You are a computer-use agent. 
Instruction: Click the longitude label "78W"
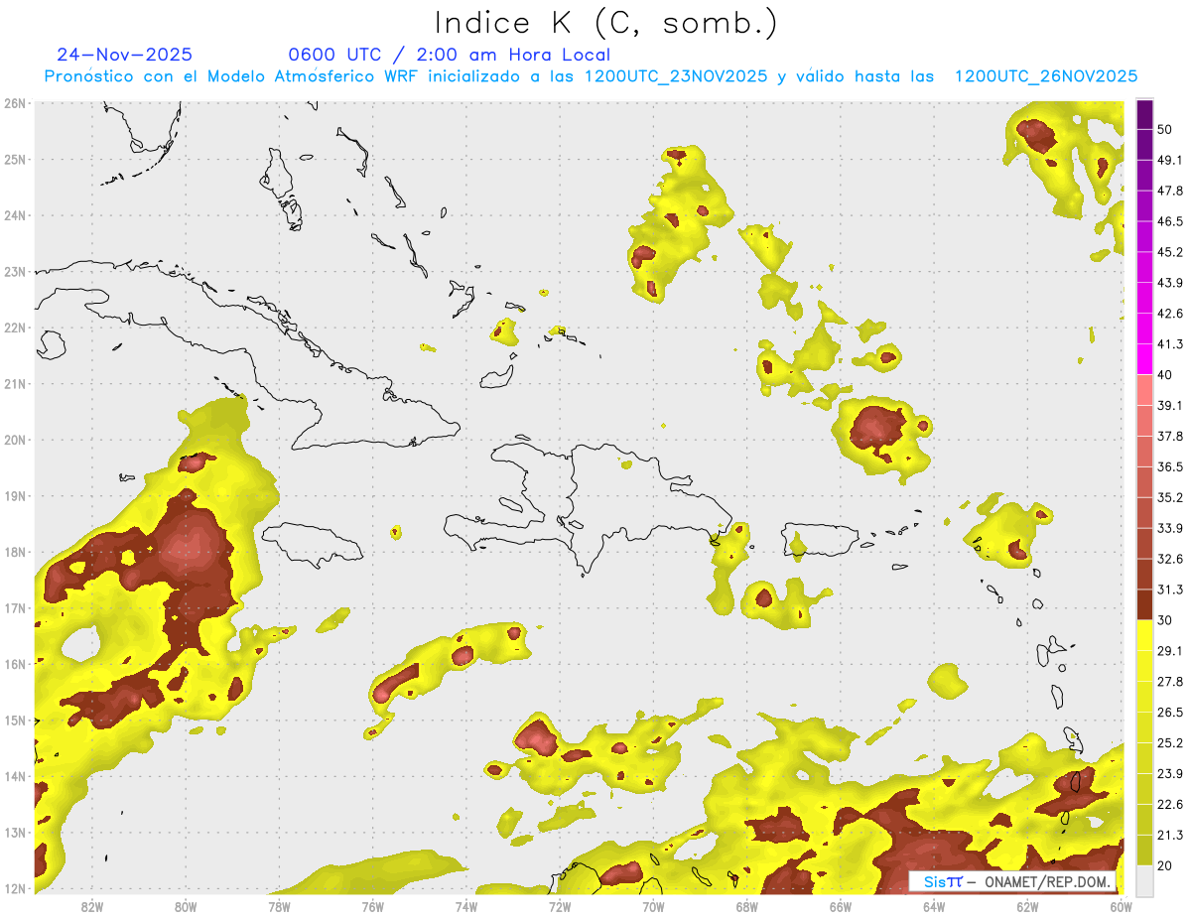click(x=279, y=906)
